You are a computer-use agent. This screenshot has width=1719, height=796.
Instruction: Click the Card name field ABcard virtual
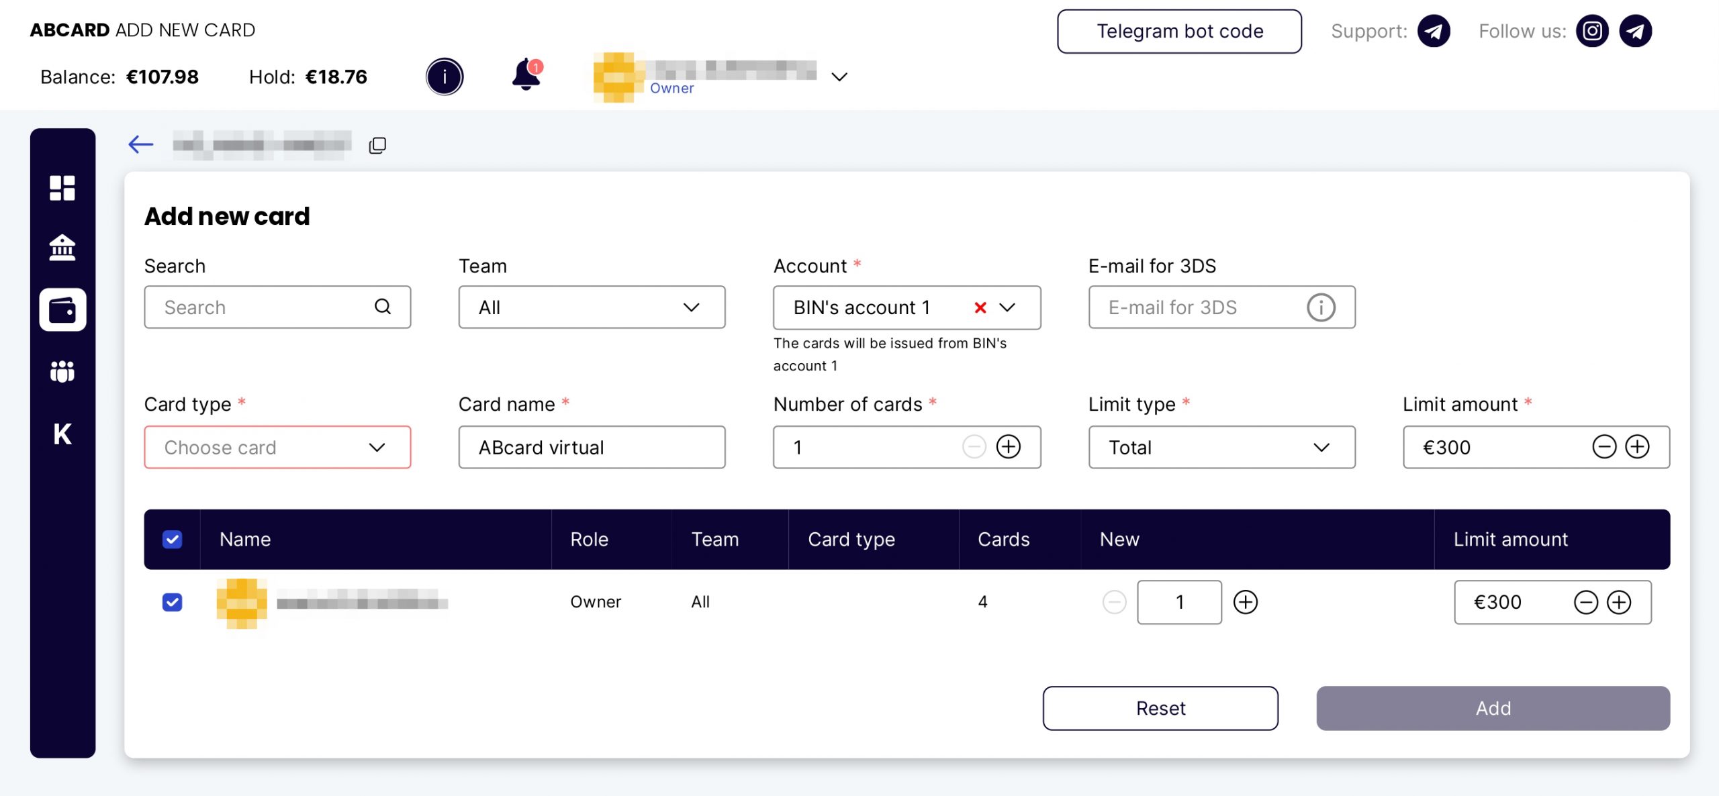[x=592, y=447]
